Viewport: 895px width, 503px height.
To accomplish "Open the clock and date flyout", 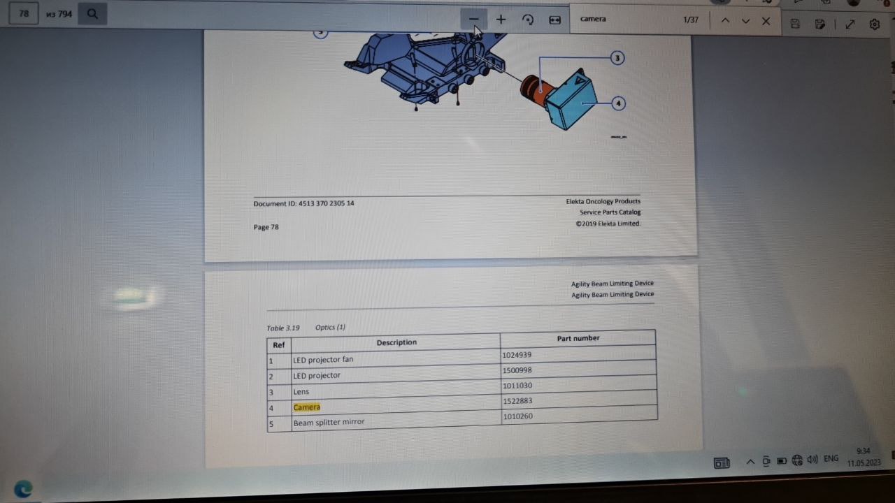I will [863, 458].
